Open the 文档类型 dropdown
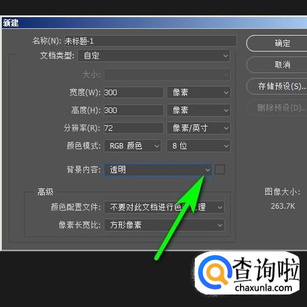The height and width of the screenshot is (307, 307). 154,56
